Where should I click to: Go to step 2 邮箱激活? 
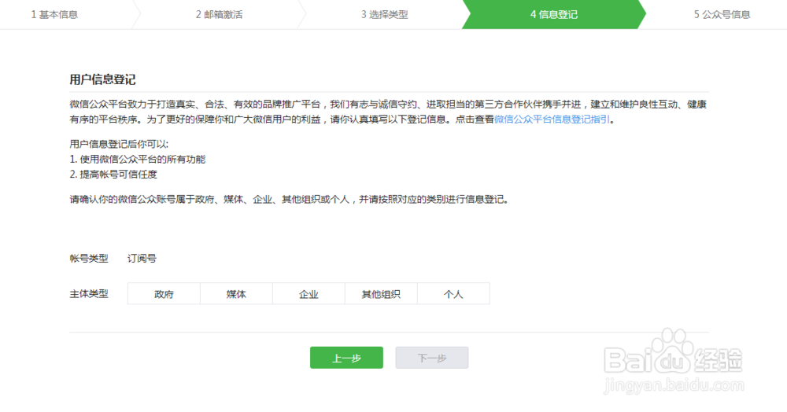coord(220,14)
